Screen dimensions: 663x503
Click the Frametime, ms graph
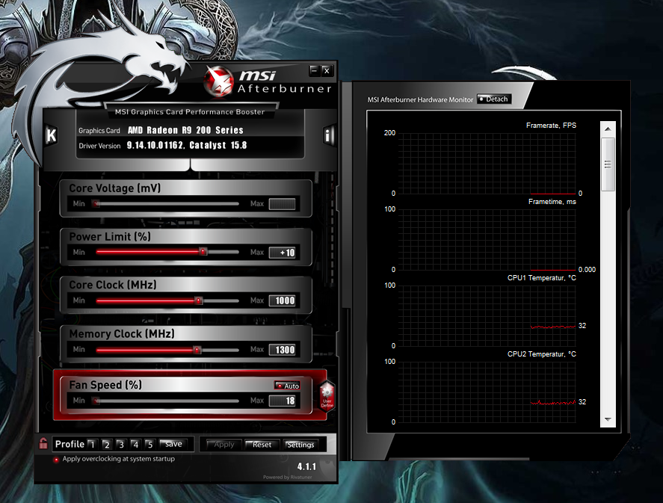point(487,240)
